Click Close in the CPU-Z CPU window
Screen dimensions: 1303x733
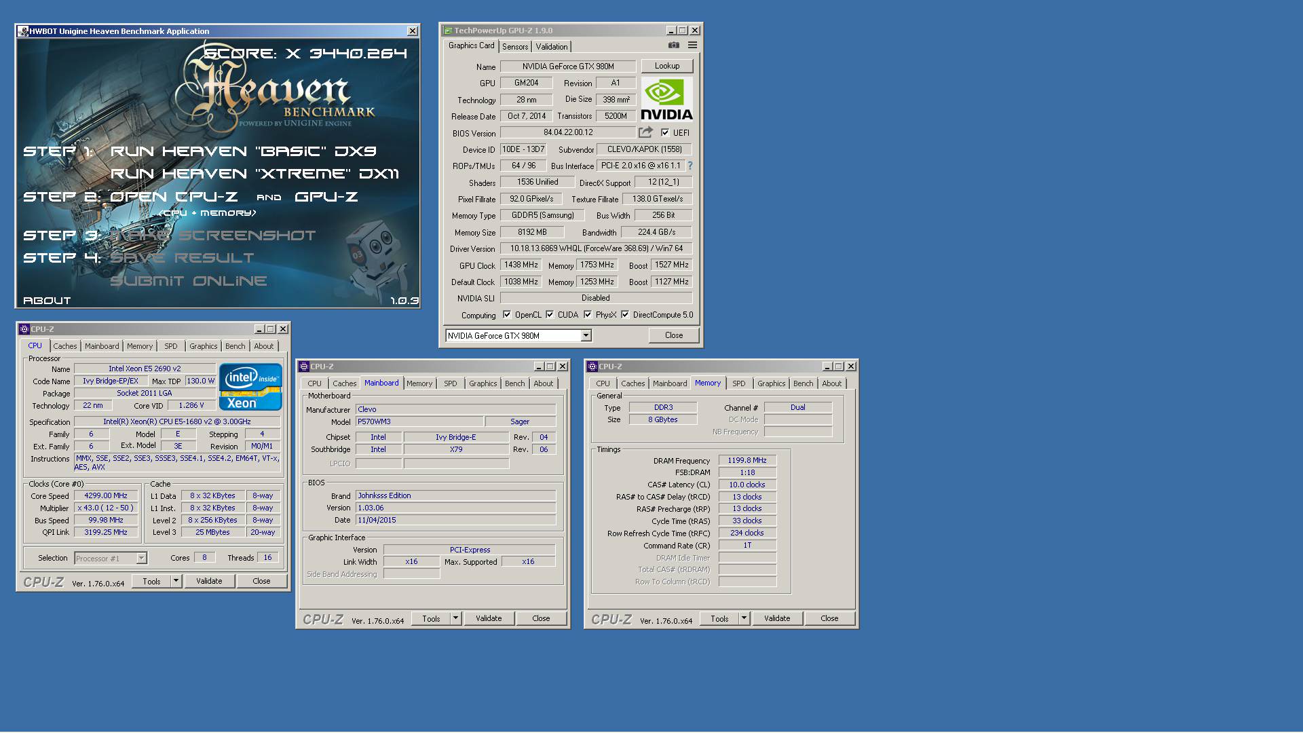261,581
